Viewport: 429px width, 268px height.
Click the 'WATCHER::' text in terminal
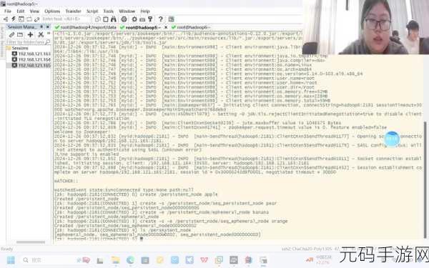[66, 181]
